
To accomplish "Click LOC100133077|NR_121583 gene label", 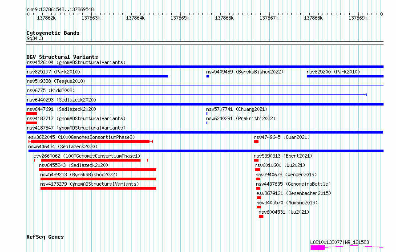I will (x=339, y=242).
